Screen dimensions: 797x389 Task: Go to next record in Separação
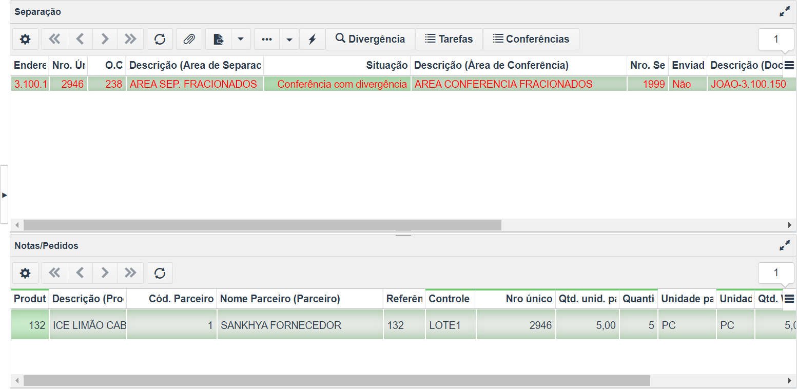tap(105, 39)
